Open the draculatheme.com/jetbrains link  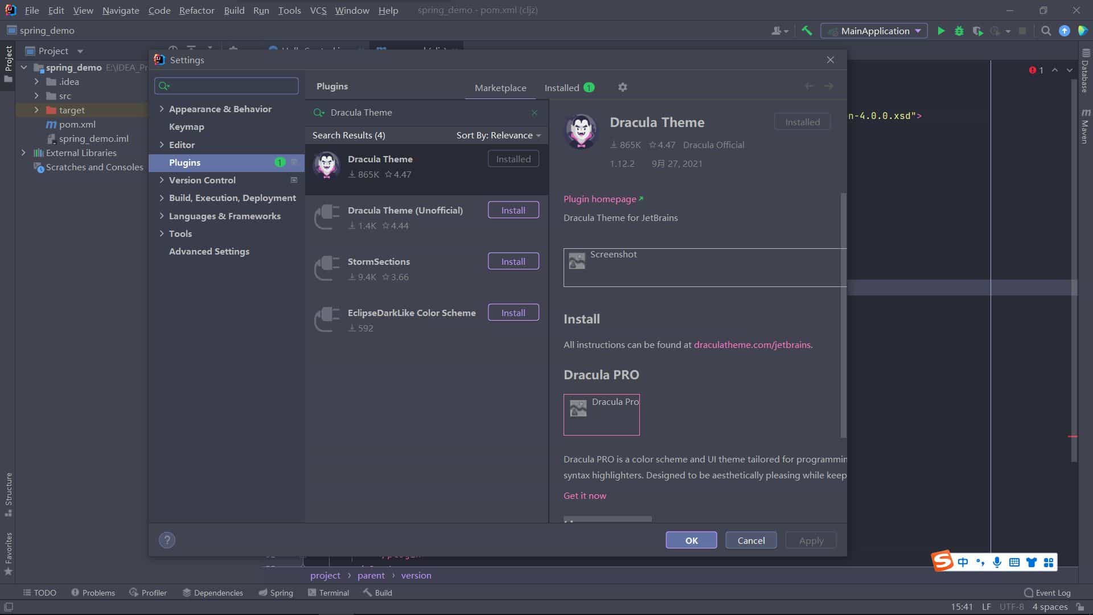pyautogui.click(x=752, y=345)
